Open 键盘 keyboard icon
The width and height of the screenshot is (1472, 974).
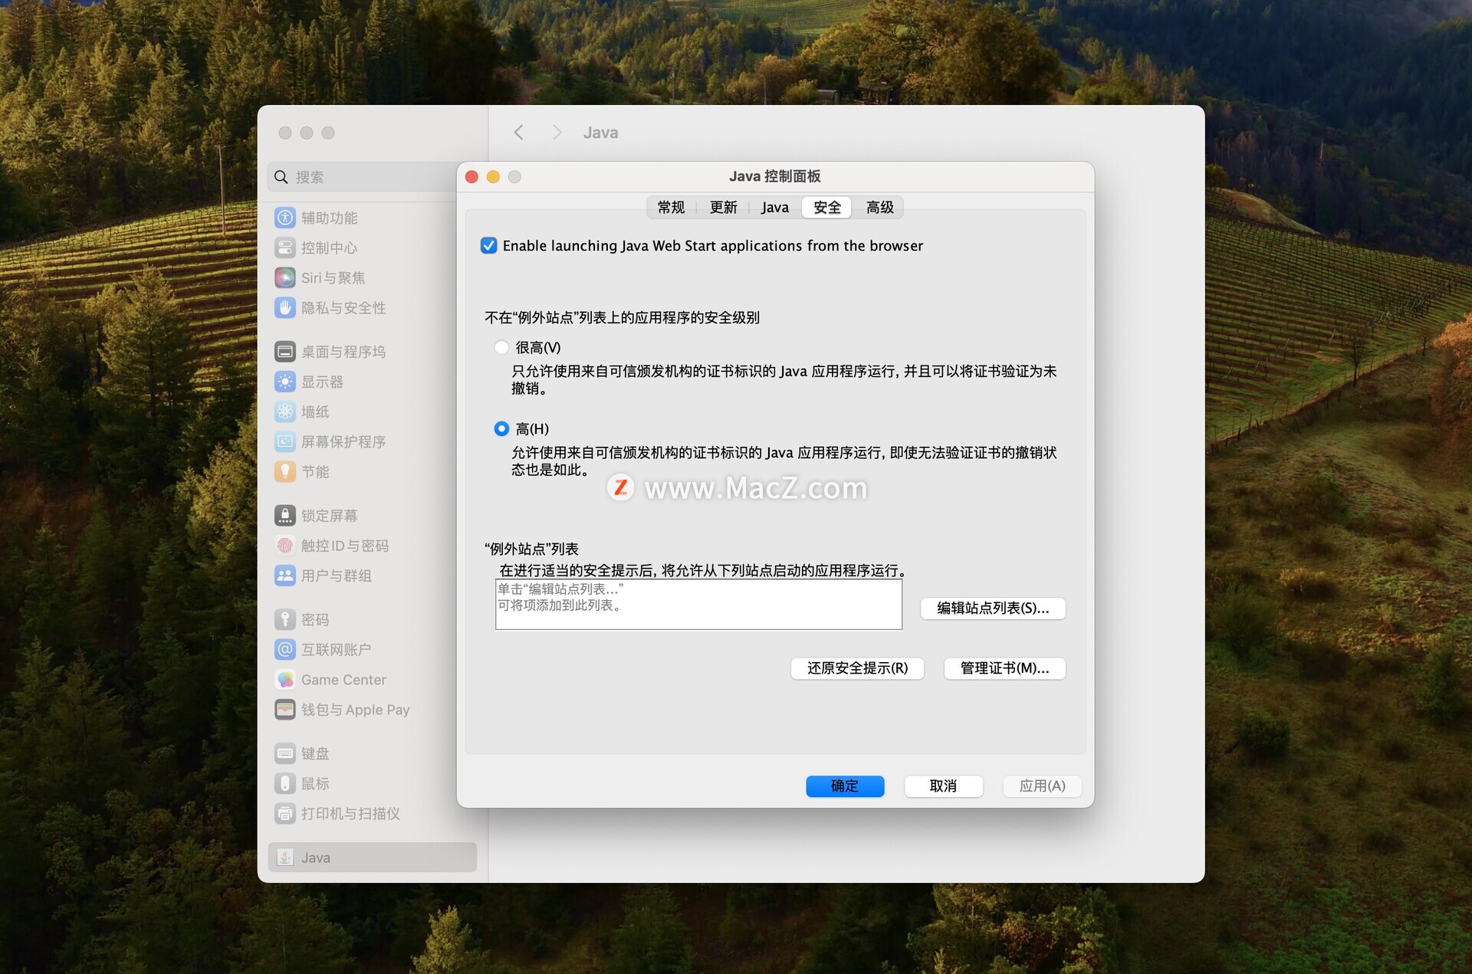[285, 753]
